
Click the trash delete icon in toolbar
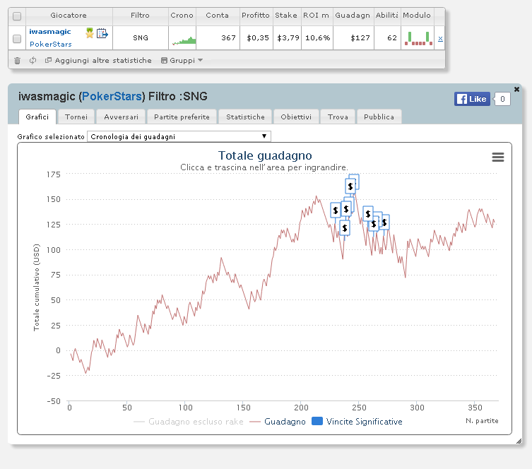point(17,61)
